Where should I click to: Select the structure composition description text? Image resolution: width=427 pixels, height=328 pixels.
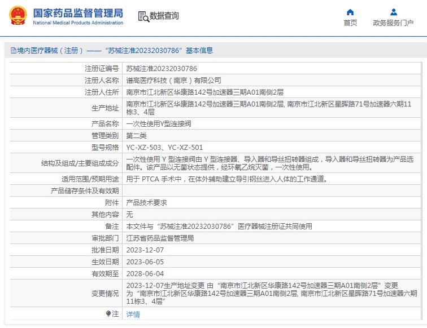269,163
